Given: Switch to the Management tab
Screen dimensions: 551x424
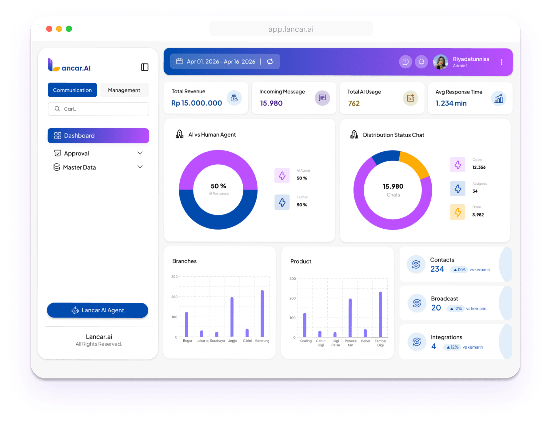Looking at the screenshot, I should 124,90.
